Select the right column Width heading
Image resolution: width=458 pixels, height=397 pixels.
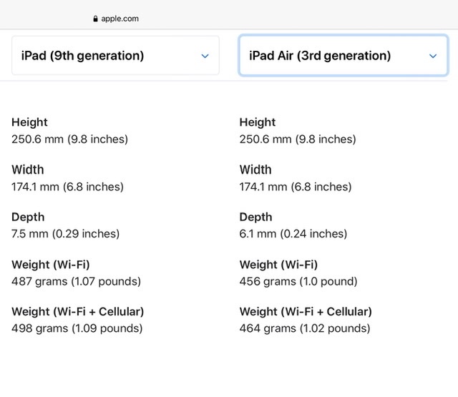tap(255, 170)
